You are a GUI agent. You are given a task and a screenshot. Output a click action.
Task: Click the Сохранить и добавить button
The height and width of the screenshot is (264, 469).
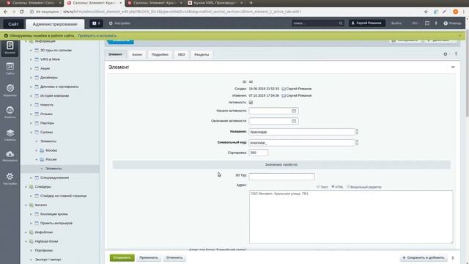pos(424,257)
